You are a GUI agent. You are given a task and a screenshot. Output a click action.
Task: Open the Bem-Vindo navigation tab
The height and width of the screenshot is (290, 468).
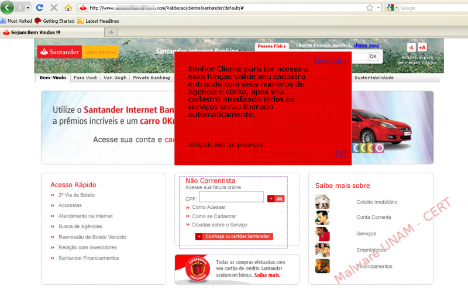click(53, 78)
